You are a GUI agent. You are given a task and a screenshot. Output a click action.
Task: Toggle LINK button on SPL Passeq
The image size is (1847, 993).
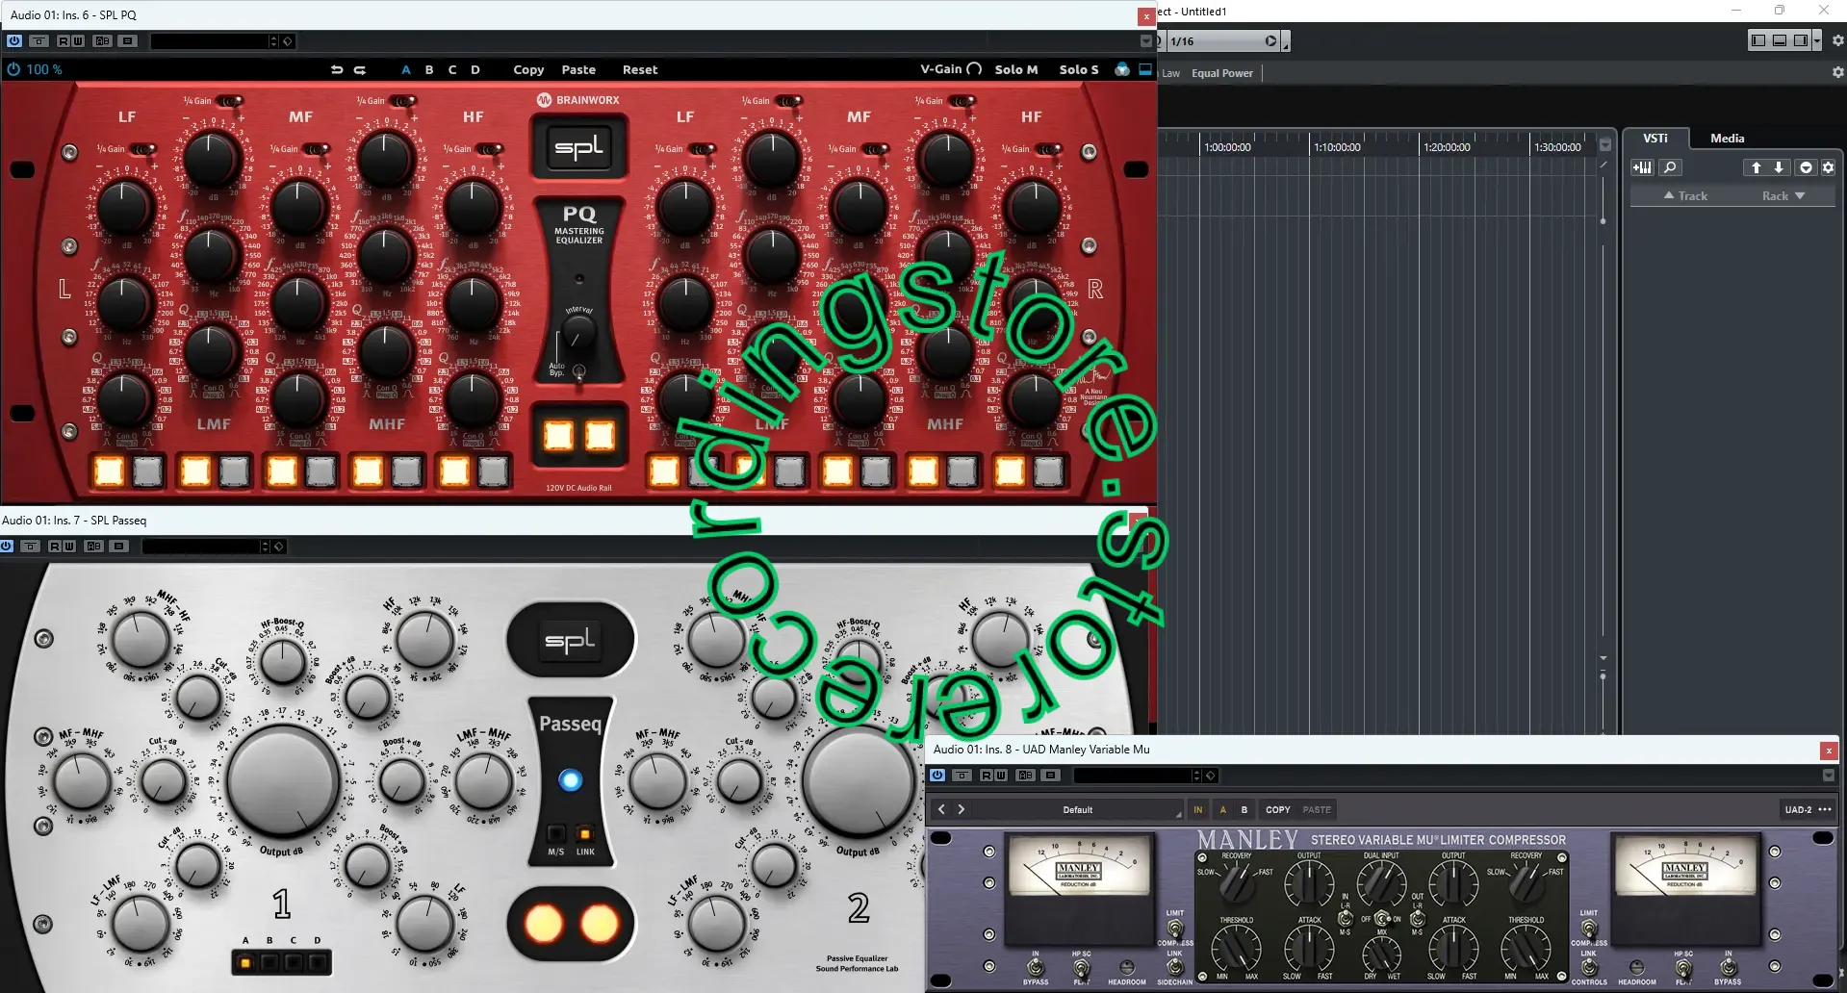584,832
